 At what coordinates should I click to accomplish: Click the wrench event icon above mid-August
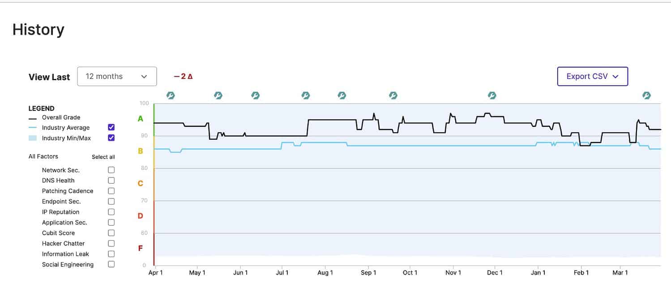tap(342, 95)
